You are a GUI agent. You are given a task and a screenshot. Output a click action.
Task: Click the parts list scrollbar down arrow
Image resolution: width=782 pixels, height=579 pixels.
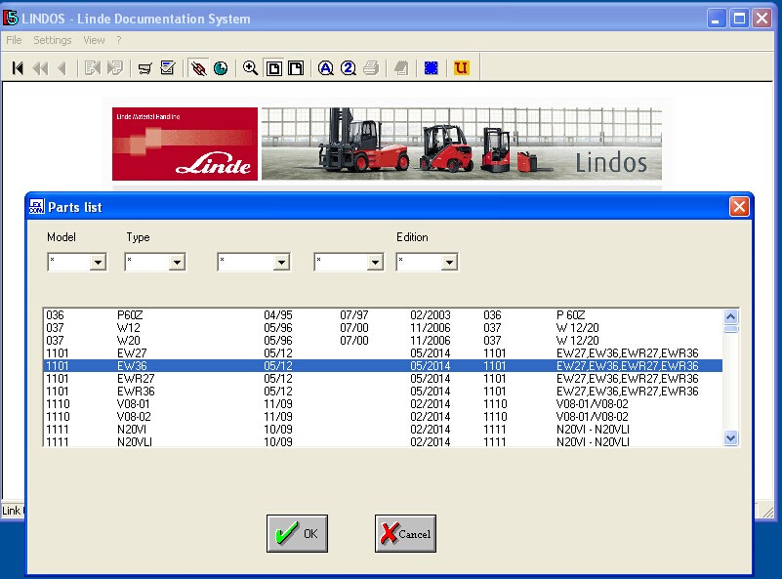730,437
